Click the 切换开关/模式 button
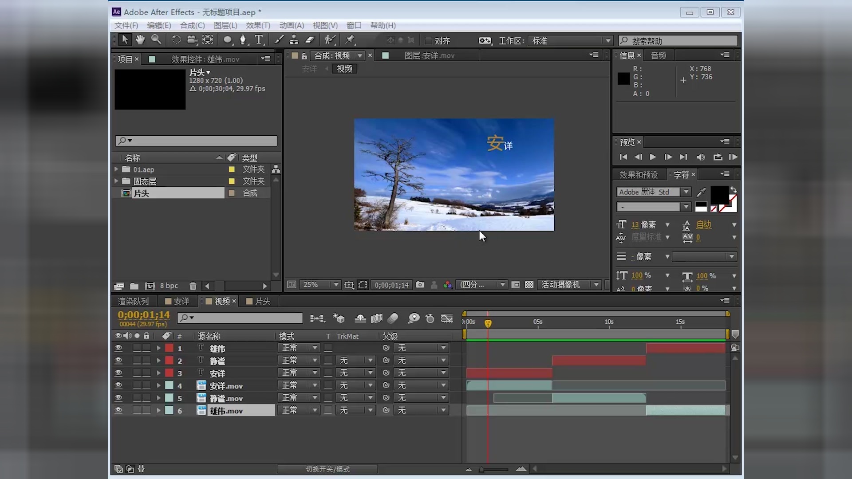 (x=327, y=469)
